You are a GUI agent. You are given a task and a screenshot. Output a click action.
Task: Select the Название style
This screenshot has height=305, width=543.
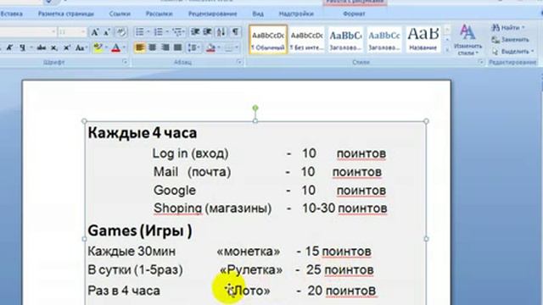[x=423, y=40]
